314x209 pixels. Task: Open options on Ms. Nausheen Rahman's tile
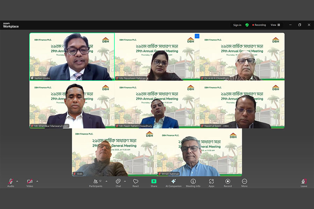coord(197,36)
